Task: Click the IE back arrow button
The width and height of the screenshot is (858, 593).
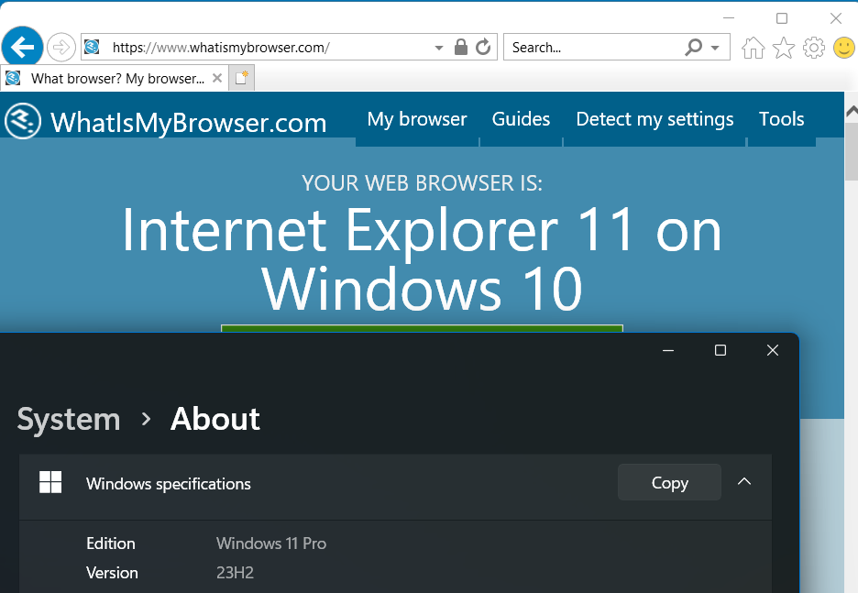Action: [x=22, y=47]
